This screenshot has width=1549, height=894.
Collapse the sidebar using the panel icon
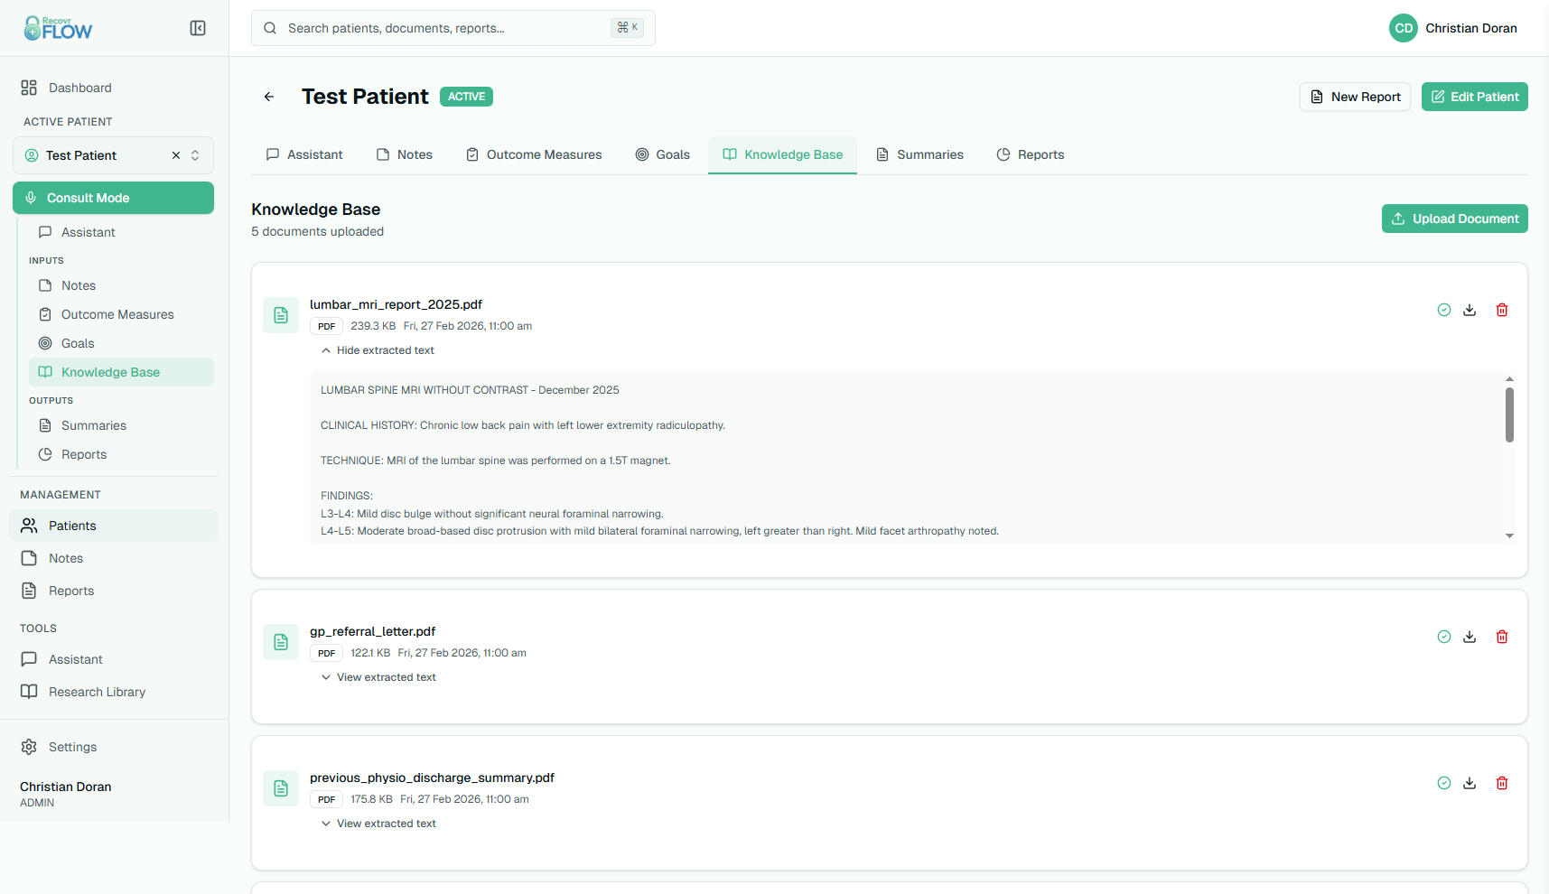point(197,28)
